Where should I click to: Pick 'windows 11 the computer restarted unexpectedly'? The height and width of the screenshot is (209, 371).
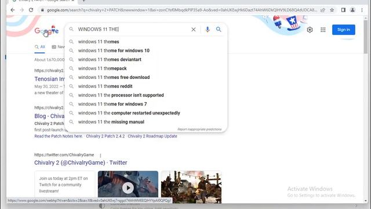146,113
